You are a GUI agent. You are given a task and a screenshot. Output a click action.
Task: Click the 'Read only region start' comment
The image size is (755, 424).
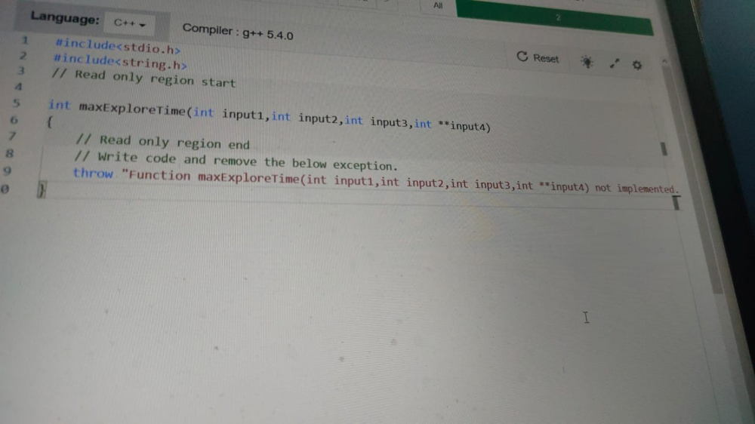[x=144, y=78]
